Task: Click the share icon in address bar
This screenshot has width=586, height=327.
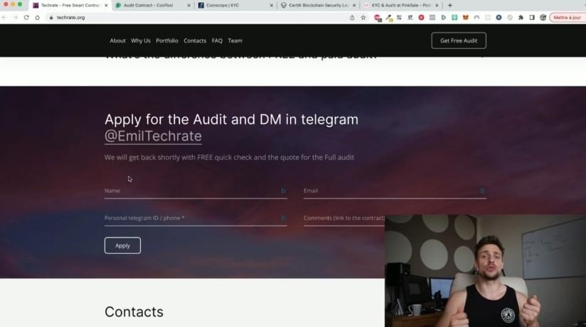Action: [x=352, y=17]
